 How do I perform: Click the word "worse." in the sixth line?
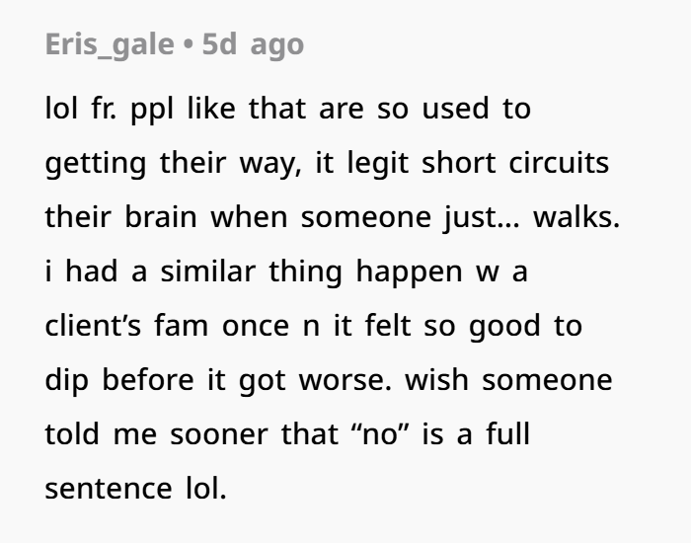345,381
